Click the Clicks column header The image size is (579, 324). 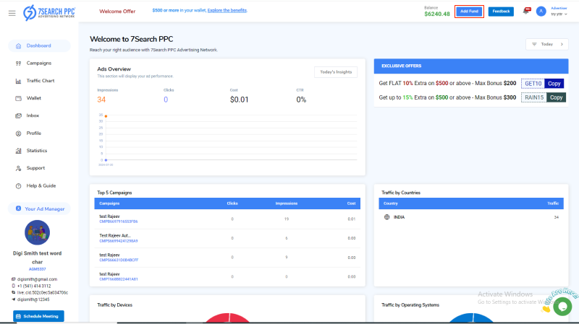coord(232,203)
